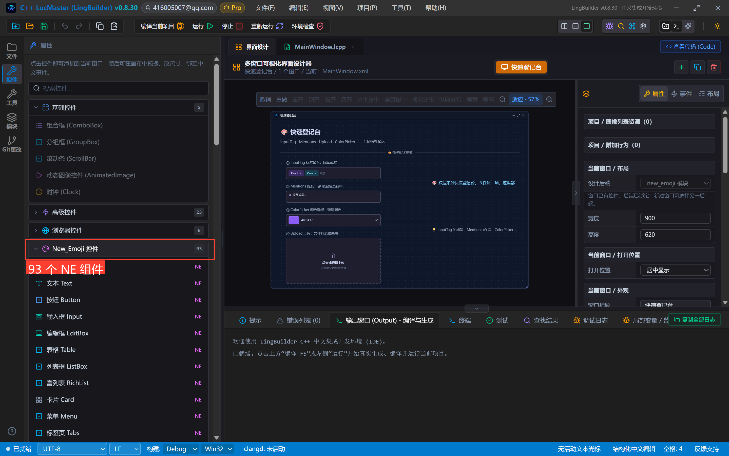Toggle the sun theme icon
This screenshot has height=456, width=729.
point(717,26)
